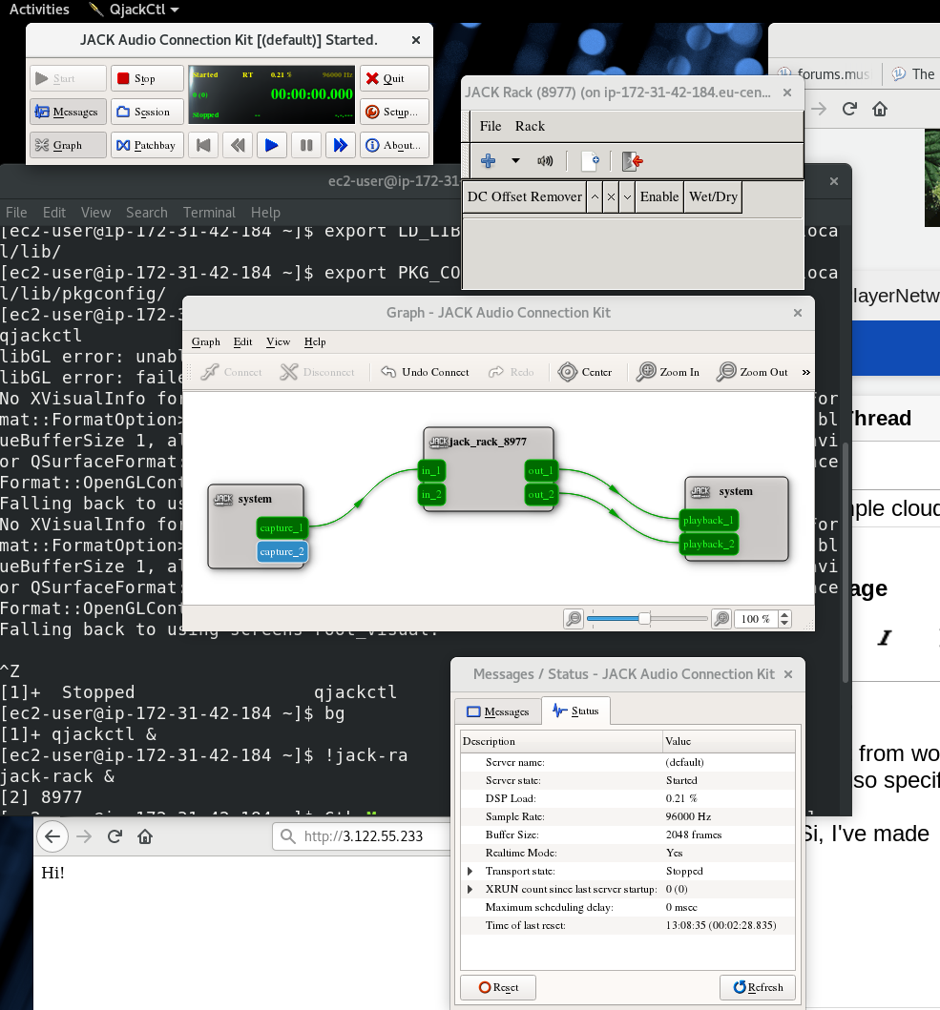Image resolution: width=940 pixels, height=1010 pixels.
Task: Toggle the Messages window button in QjackCtl
Action: click(x=67, y=112)
